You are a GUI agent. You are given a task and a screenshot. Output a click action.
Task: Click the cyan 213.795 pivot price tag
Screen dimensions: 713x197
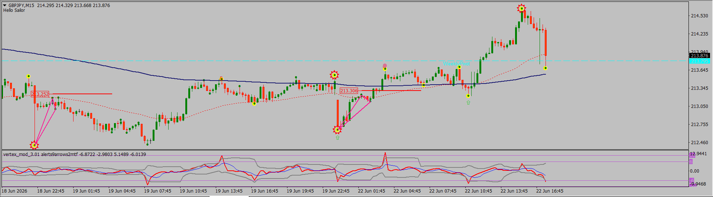(699, 61)
